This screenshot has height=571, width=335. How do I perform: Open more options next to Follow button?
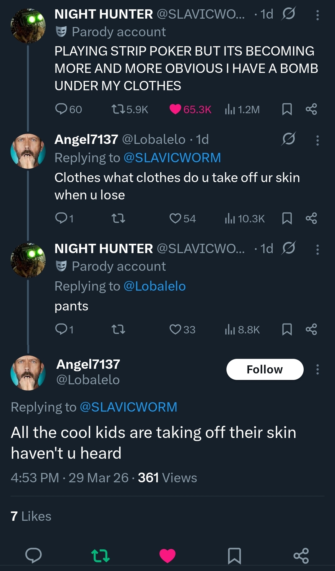click(317, 369)
